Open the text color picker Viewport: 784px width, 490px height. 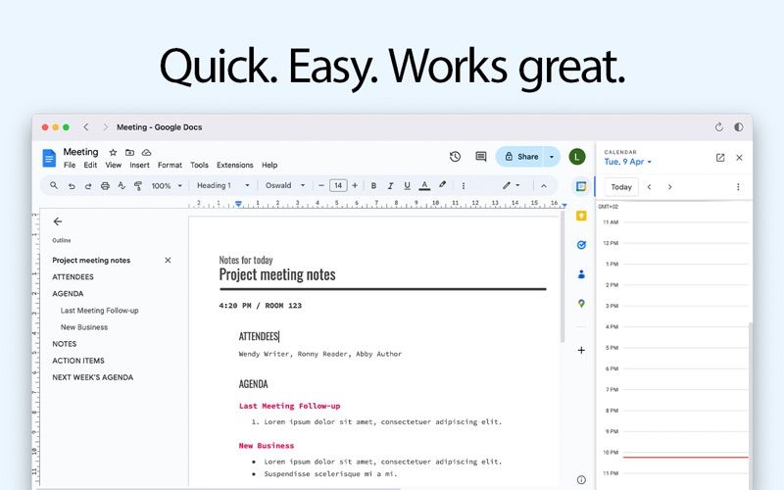[424, 185]
